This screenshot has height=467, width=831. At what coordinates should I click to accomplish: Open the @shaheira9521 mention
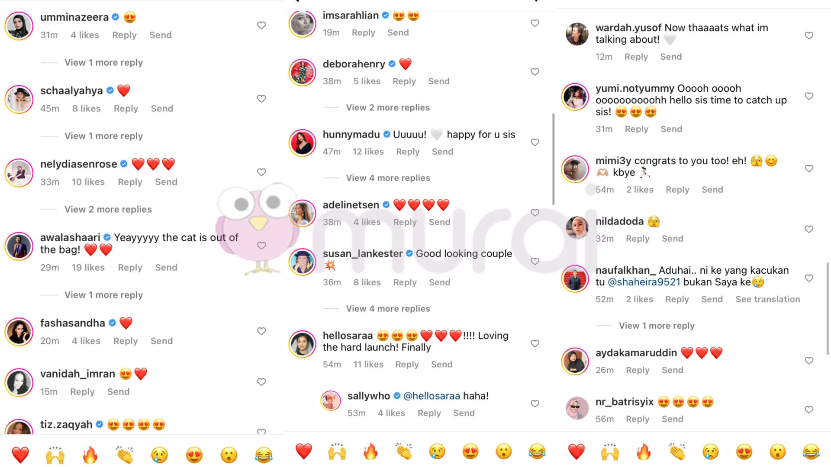click(644, 282)
